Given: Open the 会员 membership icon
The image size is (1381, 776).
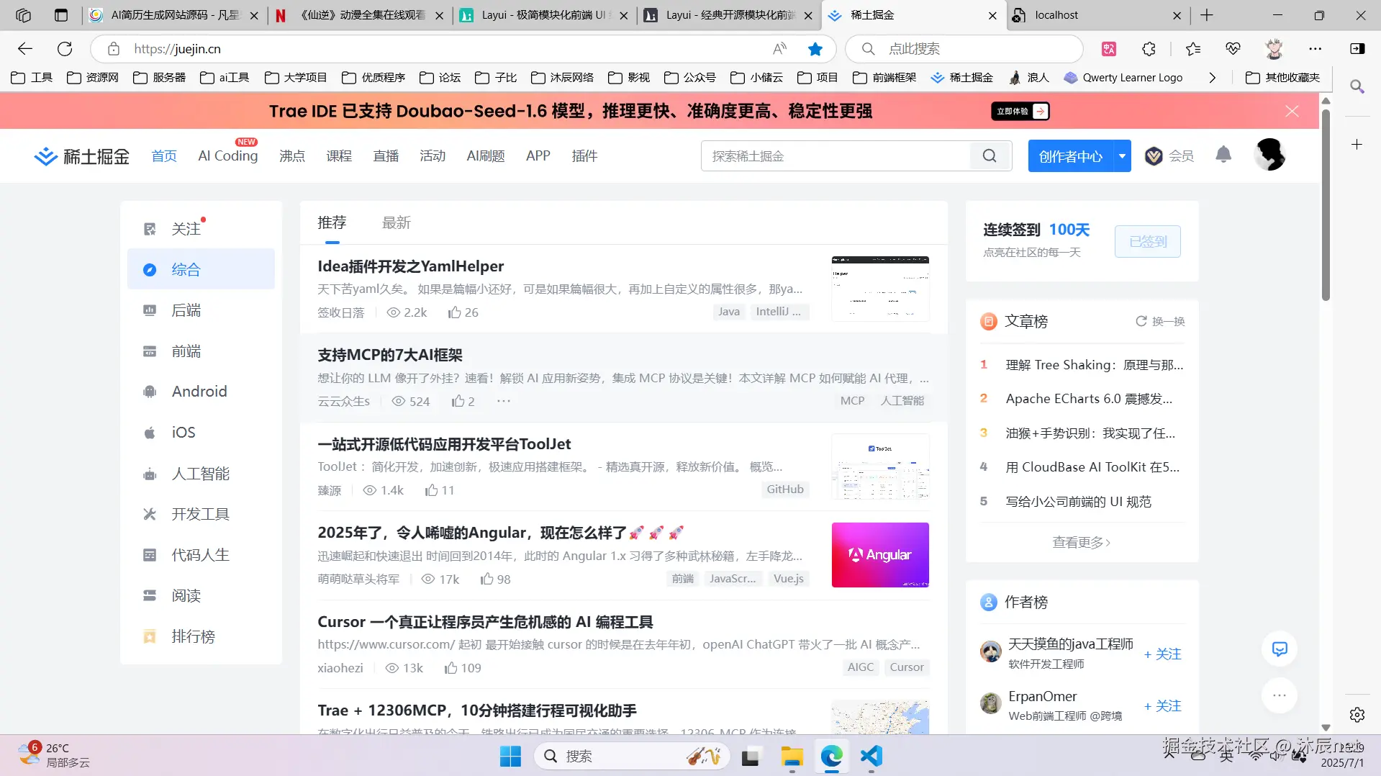Looking at the screenshot, I should coord(1154,155).
